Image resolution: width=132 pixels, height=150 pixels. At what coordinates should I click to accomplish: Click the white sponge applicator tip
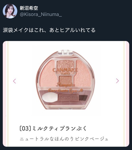[x=50, y=97]
